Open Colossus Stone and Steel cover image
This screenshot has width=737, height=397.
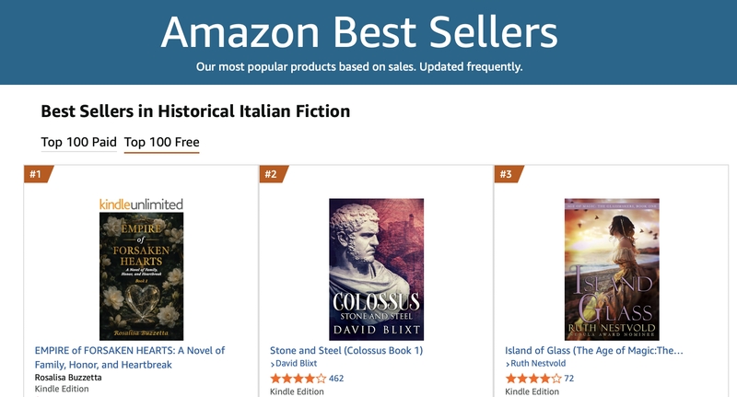[x=377, y=269]
